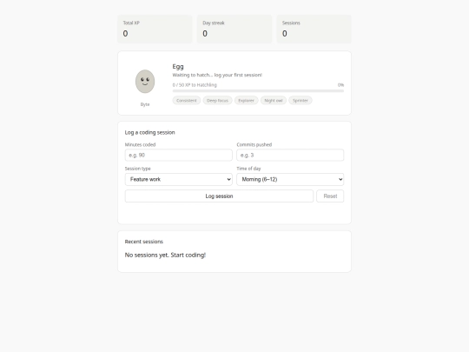Click the XP progress bar to Hatchling
469x352 pixels.
coord(258,90)
